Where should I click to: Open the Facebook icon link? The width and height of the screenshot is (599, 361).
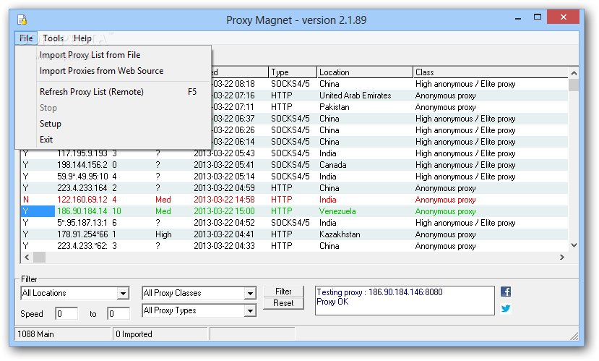[505, 292]
